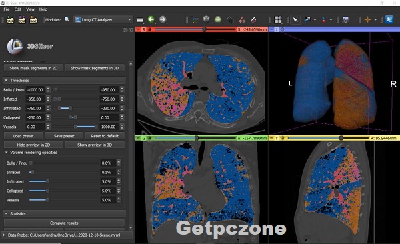The width and height of the screenshot is (400, 244).
Task: Click the Load preset button
Action: [x=23, y=136]
